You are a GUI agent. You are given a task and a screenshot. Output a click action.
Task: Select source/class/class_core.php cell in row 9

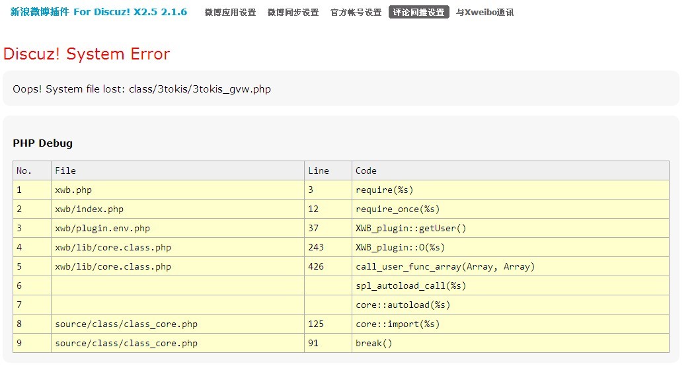click(x=178, y=343)
